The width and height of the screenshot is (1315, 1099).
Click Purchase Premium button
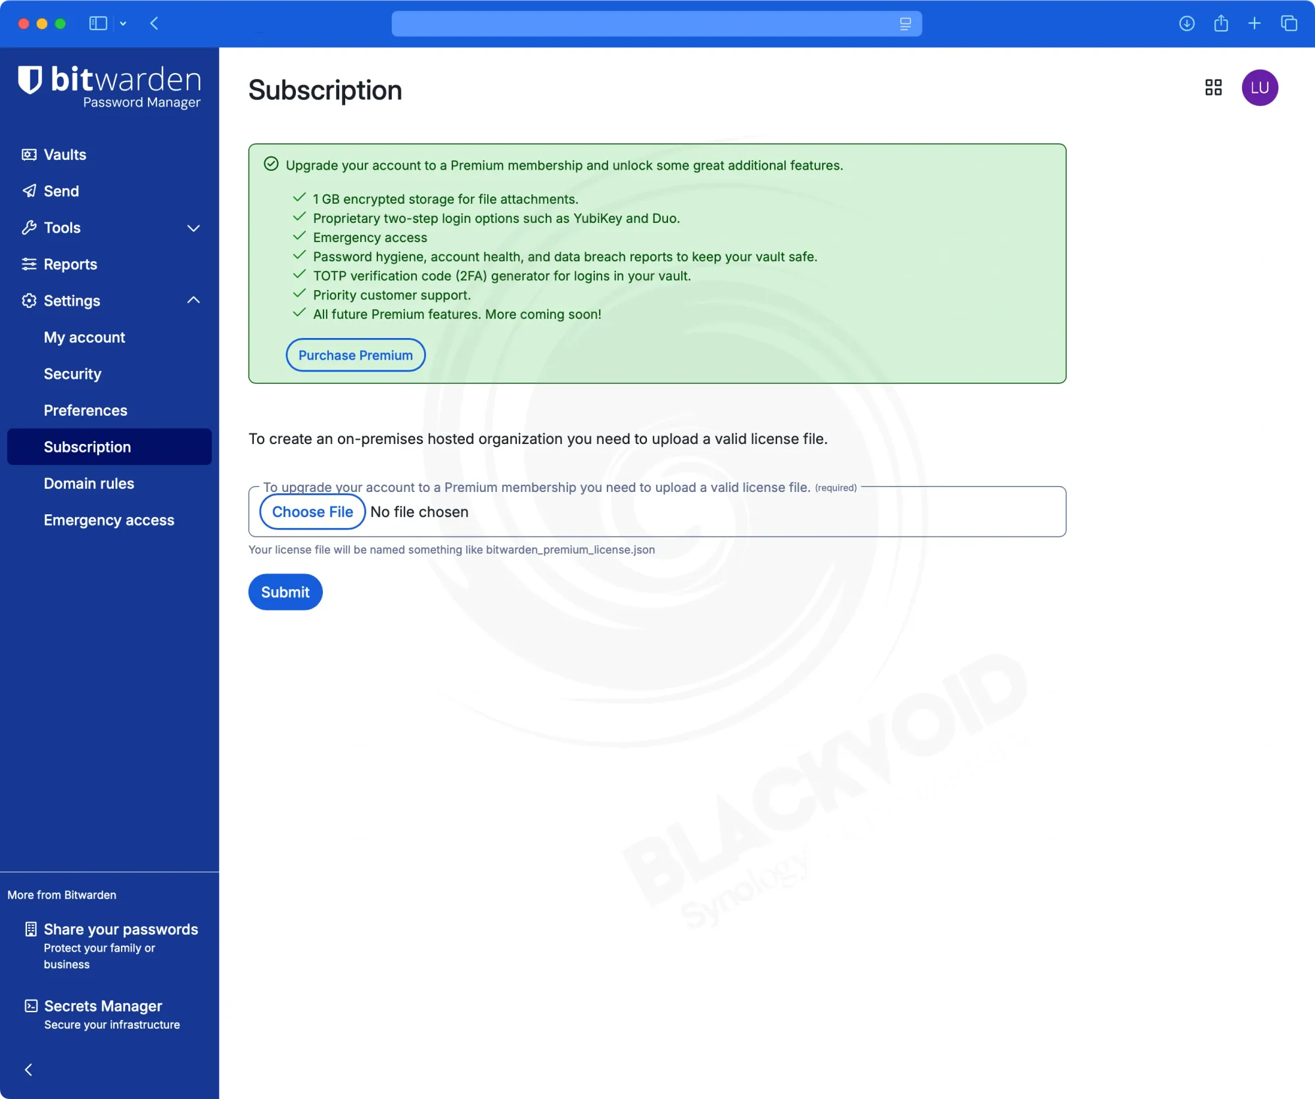(x=355, y=355)
